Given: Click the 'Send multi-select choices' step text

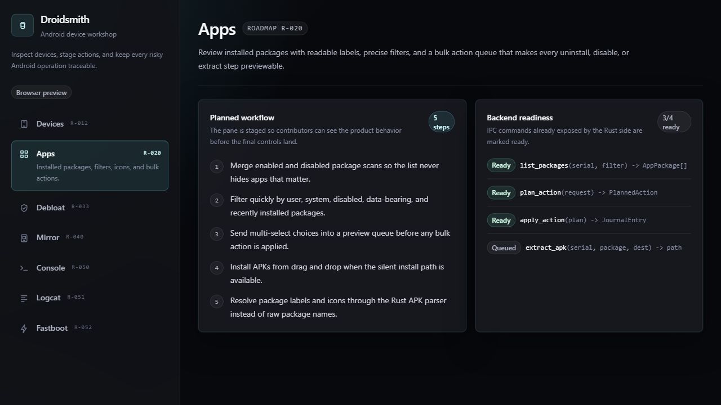Looking at the screenshot, I should [340, 240].
